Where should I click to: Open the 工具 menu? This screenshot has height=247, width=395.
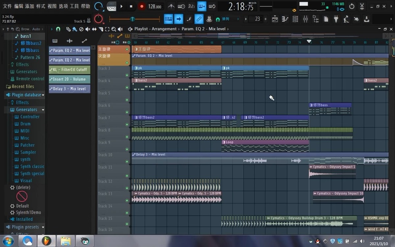point(74,6)
